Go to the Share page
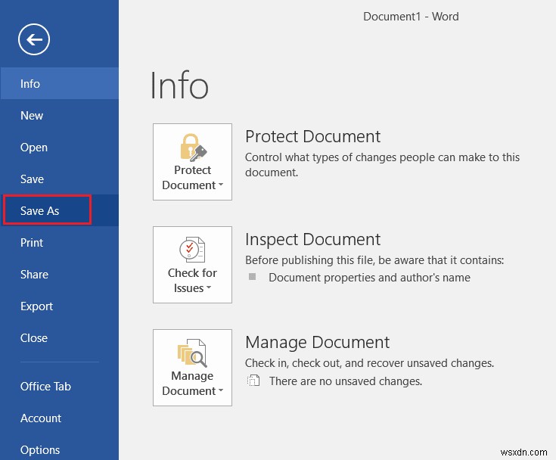556x460 pixels. click(59, 274)
